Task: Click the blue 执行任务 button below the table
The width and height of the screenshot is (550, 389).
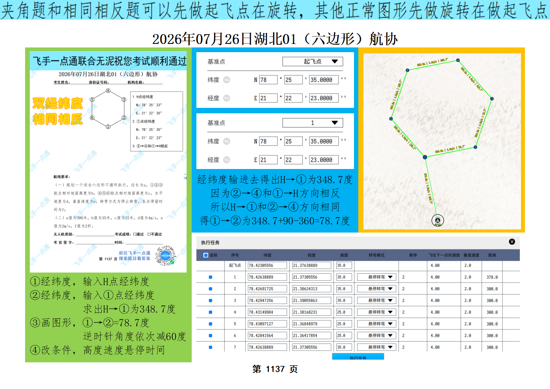Action: click(x=358, y=356)
